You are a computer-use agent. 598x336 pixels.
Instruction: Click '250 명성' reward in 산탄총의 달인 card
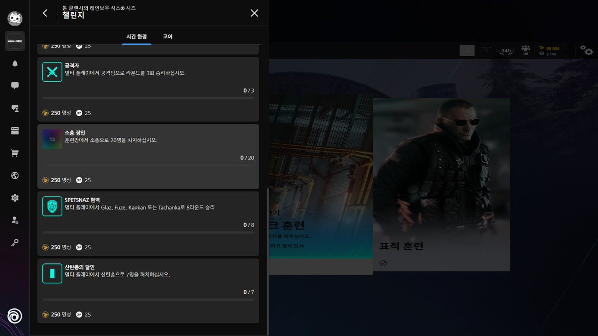point(61,315)
